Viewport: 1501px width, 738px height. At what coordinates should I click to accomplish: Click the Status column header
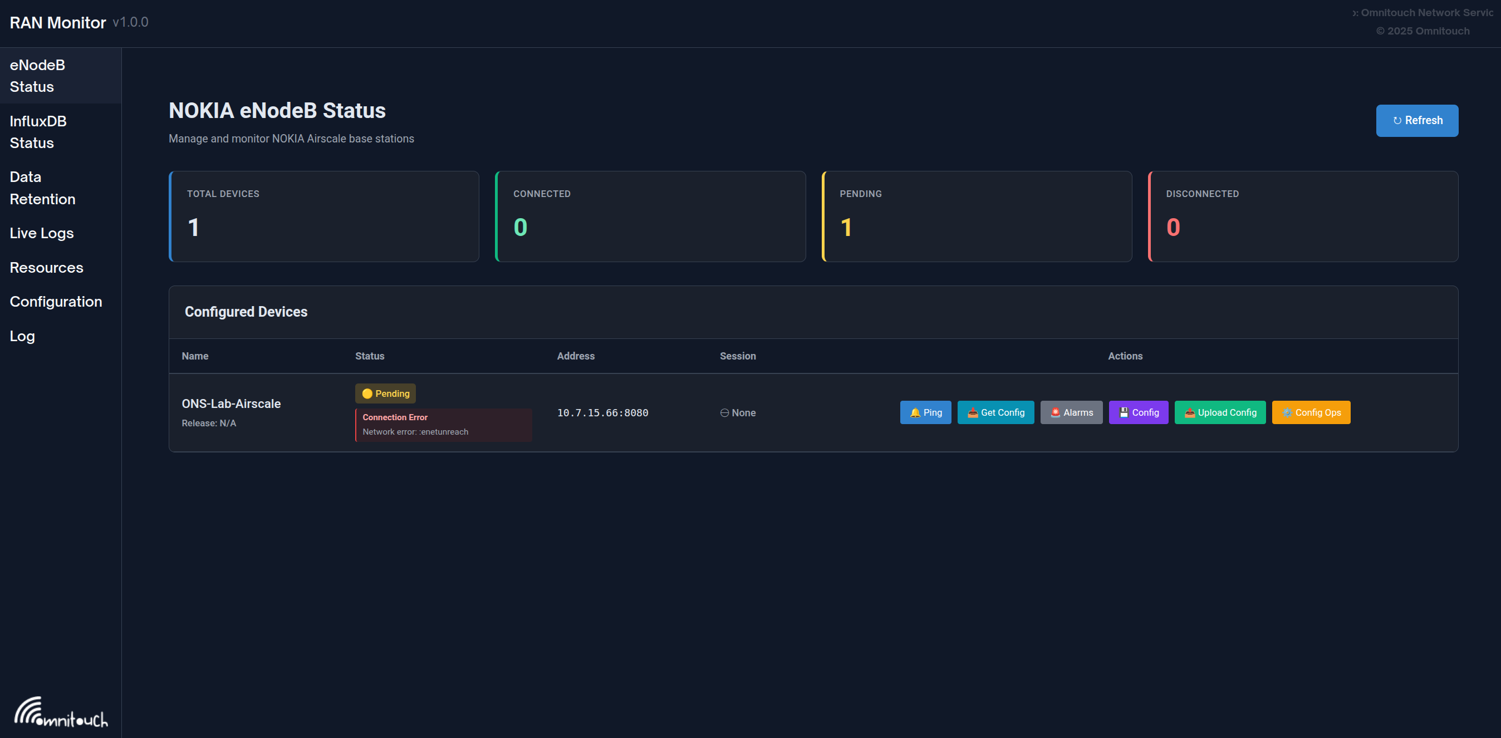click(x=370, y=356)
